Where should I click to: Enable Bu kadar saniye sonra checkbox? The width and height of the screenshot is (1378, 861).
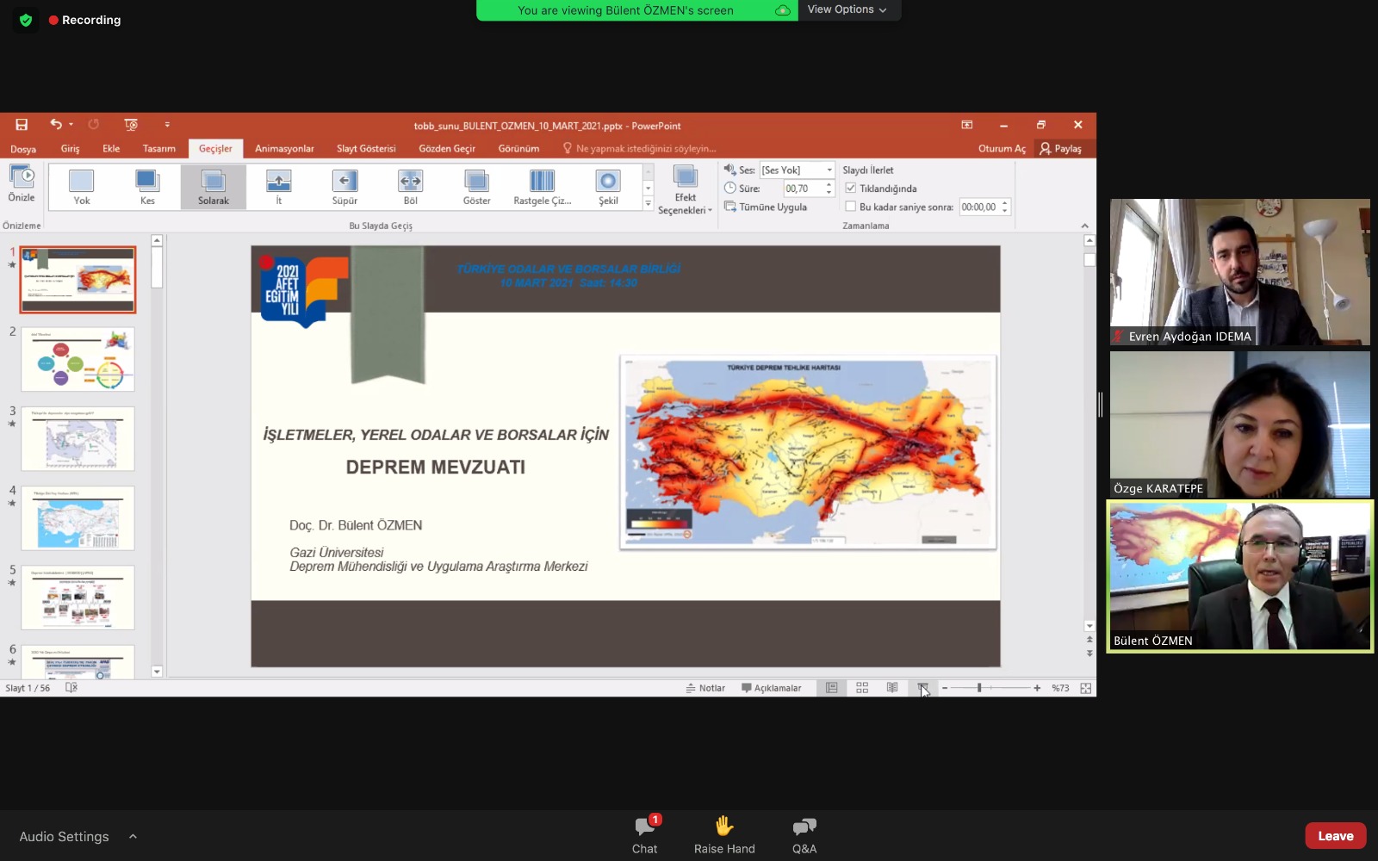(x=851, y=207)
